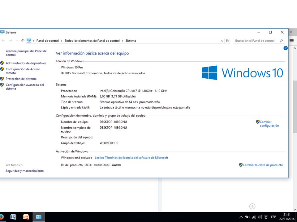Screen dimensions: 297x222
Task: Click the search magnifier icon
Action: click(x=281, y=41)
